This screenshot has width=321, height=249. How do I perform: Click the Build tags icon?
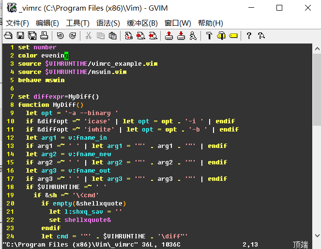pos(221,36)
